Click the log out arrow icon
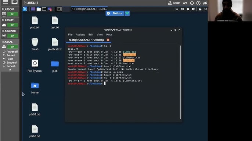 tap(206, 9)
